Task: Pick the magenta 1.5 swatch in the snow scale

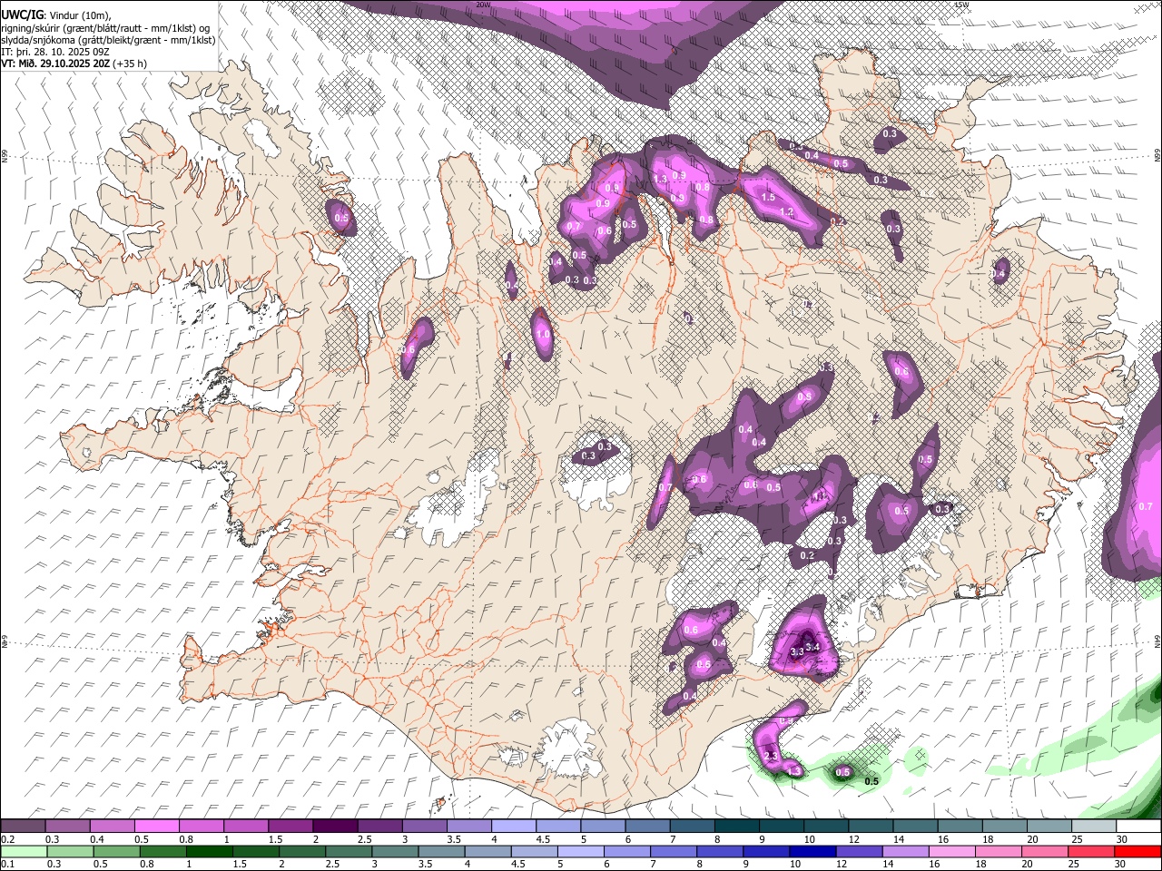Action: click(x=290, y=827)
